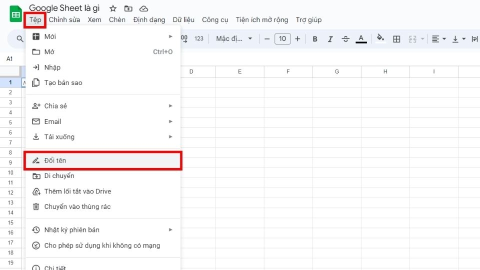Select column H header
480x270 pixels.
(385, 71)
